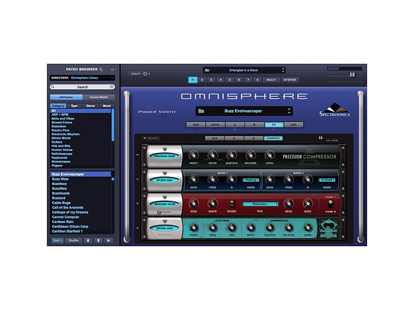Screen dimensions: 414x310
Task: Open the folder icon beside the Buzz Evolvoscraper display
Action: (x=201, y=111)
